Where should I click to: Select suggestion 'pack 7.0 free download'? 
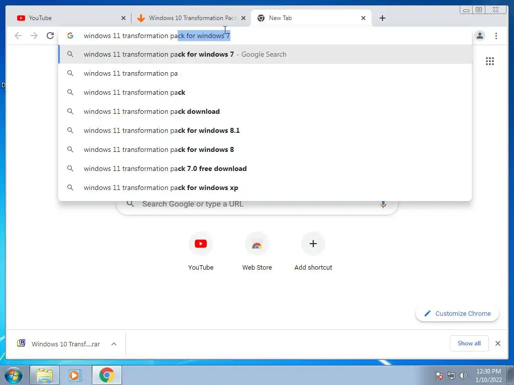pos(265,168)
